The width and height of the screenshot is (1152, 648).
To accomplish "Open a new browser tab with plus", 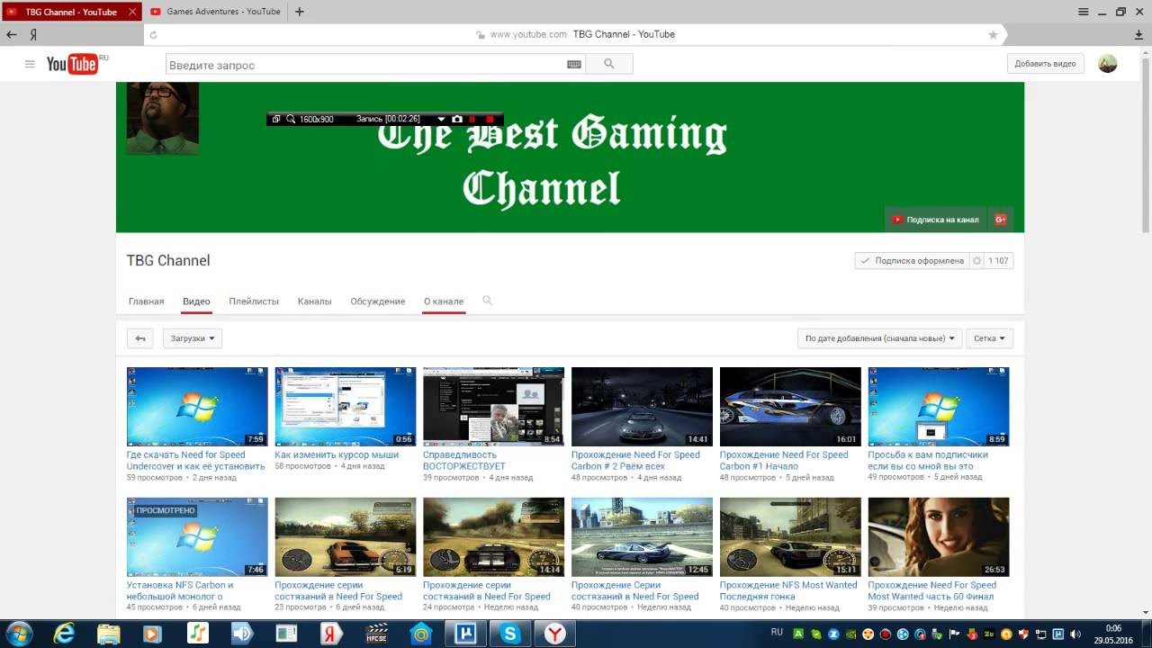I will point(300,12).
